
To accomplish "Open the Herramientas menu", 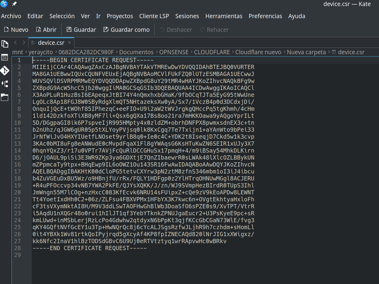I will pyautogui.click(x=224, y=16).
